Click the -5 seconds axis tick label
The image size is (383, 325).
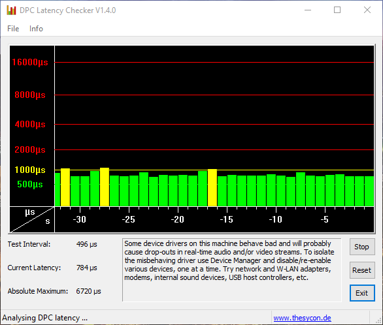(x=325, y=219)
